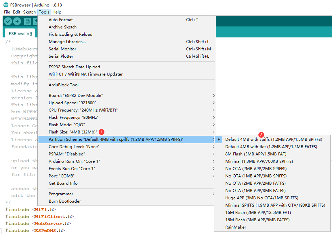The height and width of the screenshot is (234, 332).
Task: Open the Help menu
Action: 57,12
